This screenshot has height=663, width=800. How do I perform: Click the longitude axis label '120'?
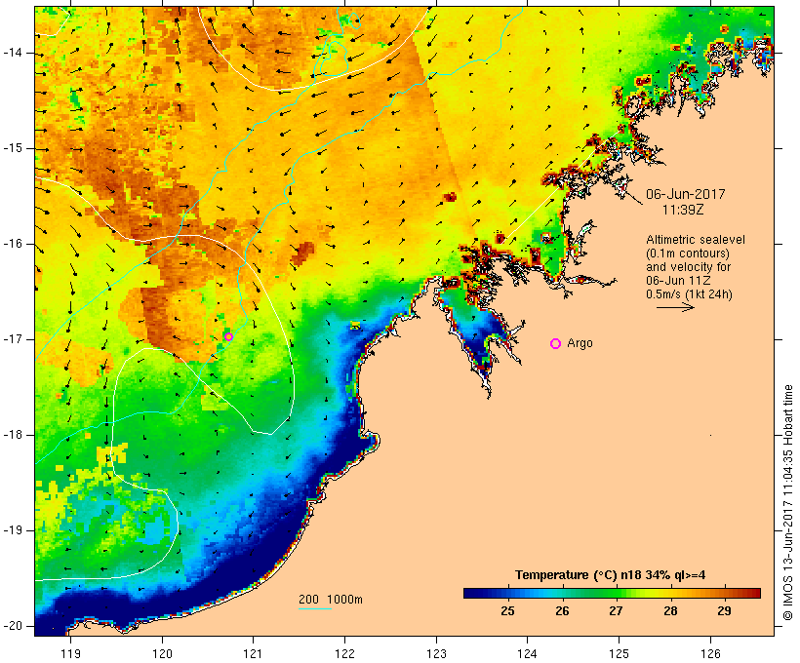coord(162,653)
